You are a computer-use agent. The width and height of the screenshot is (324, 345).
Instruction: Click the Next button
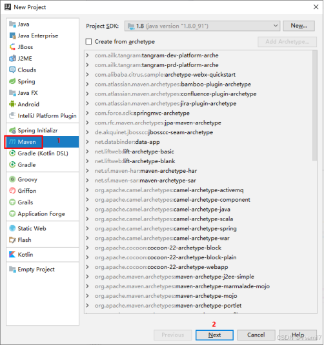tap(214, 335)
